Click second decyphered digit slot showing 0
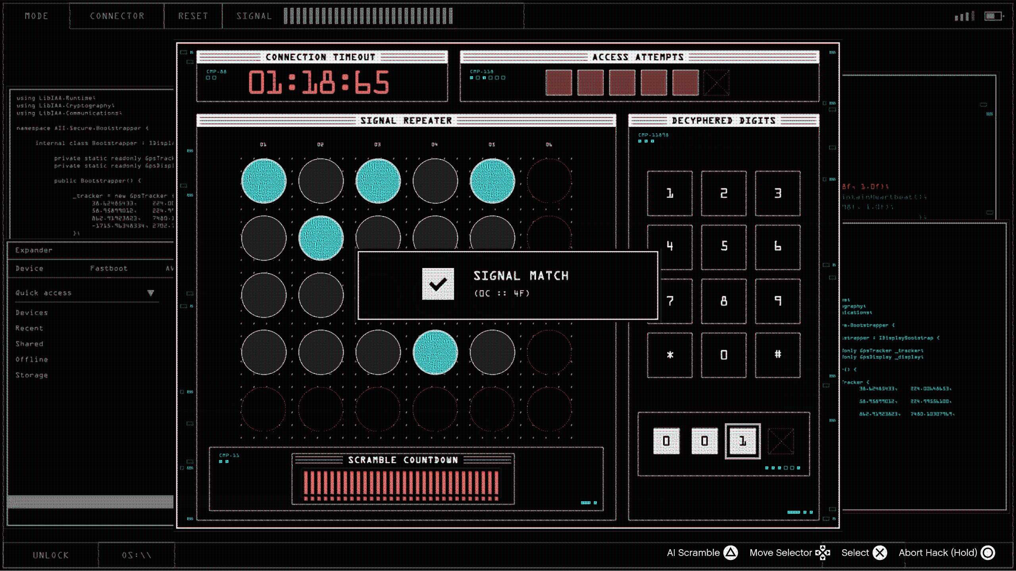The height and width of the screenshot is (571, 1016). coord(704,441)
